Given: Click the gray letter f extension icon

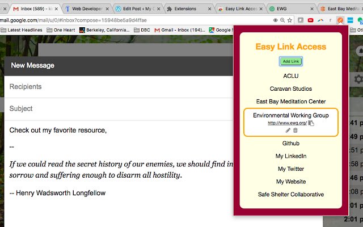Looking at the screenshot, I should point(330,20).
